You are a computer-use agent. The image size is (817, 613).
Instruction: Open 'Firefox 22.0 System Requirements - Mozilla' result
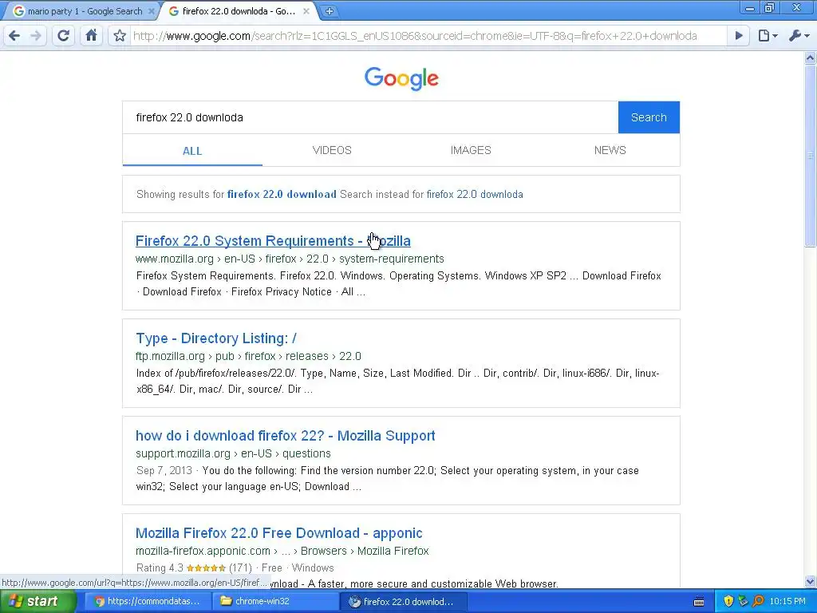coord(273,241)
